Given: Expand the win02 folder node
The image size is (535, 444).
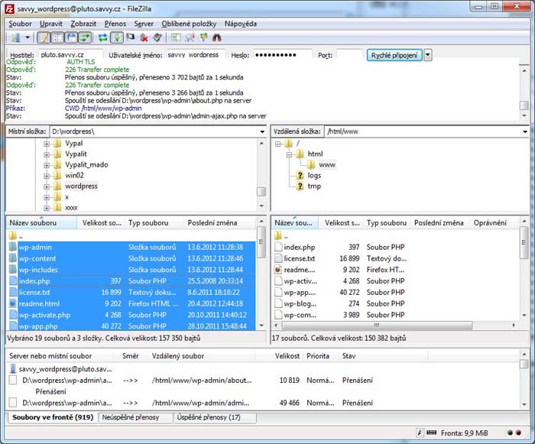Looking at the screenshot, I should tap(47, 176).
